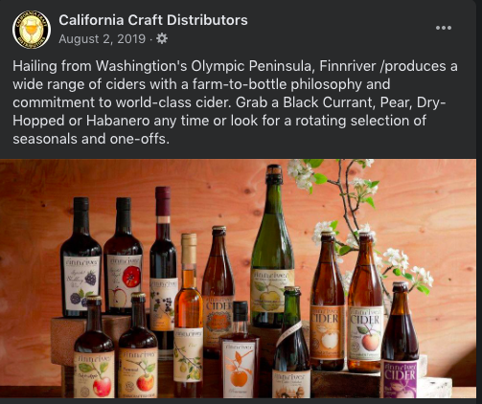Open the August 2, 2019 post timestamp
482x404 pixels.
[102, 39]
